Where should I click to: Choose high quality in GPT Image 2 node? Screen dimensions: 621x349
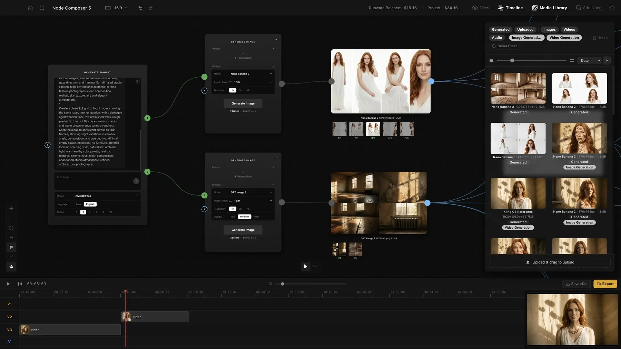(256, 217)
